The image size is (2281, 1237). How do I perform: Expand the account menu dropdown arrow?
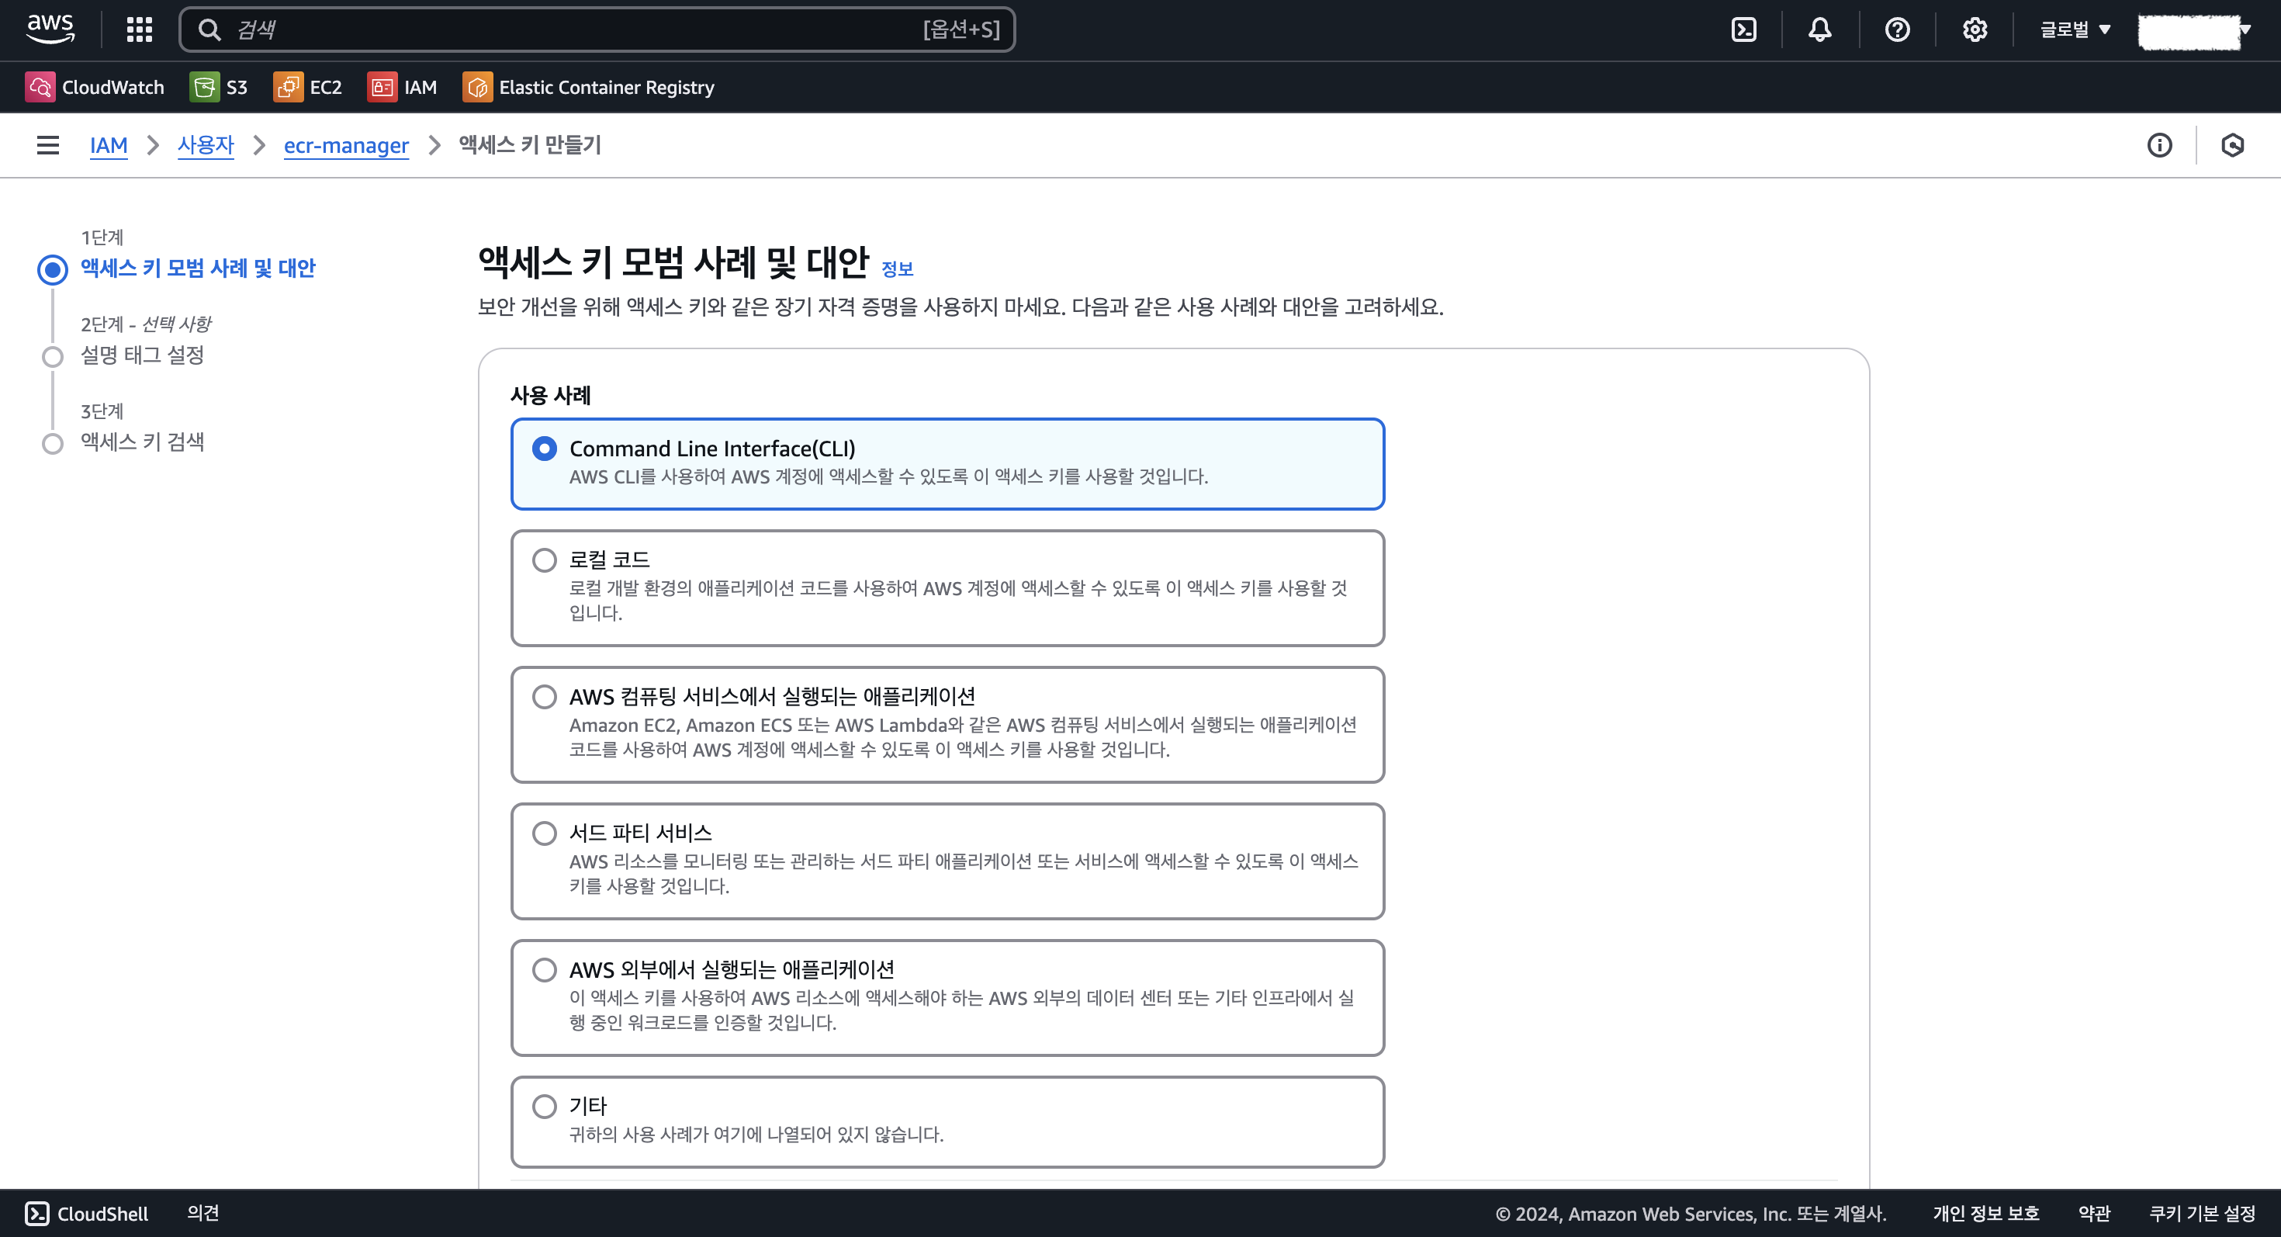tap(2245, 29)
